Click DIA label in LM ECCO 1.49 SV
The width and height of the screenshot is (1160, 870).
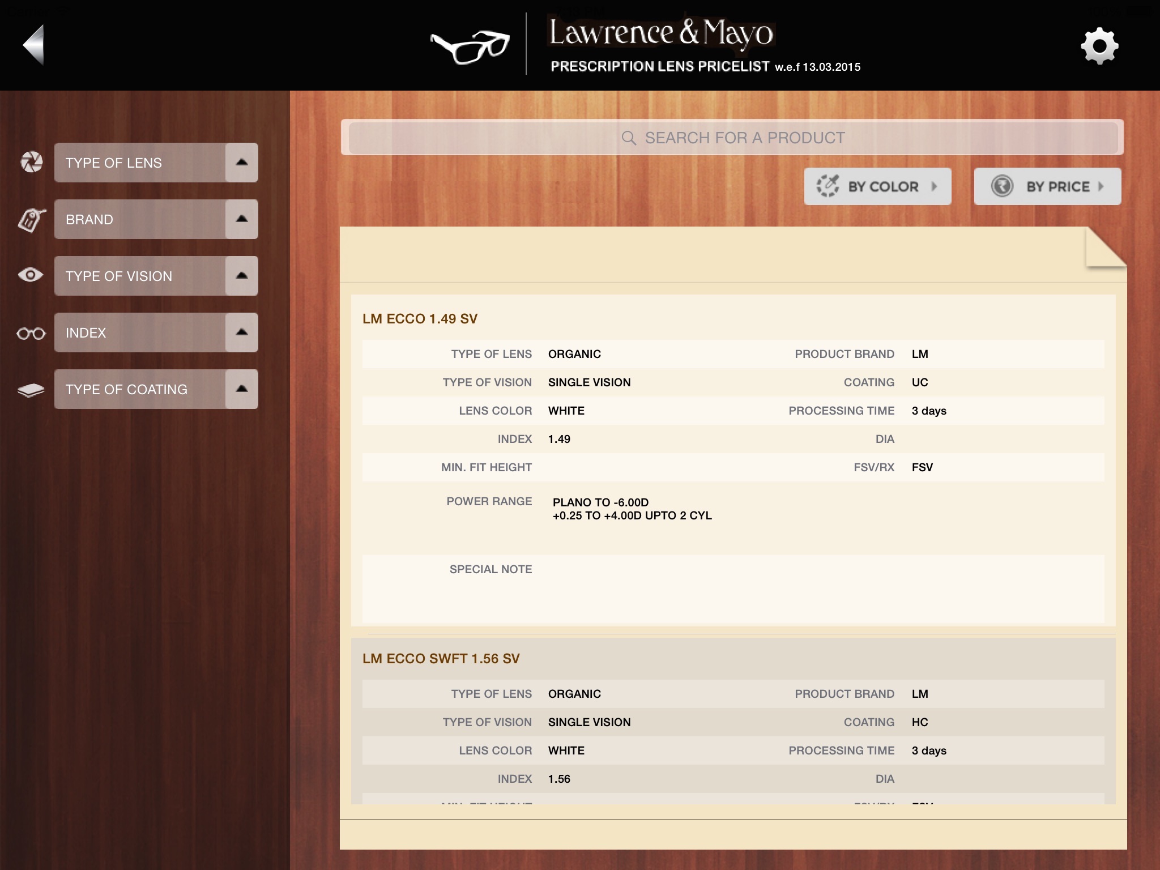[x=885, y=439]
